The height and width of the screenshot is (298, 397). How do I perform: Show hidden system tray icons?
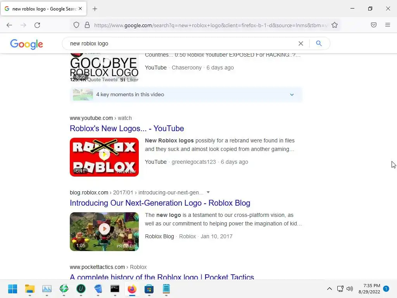[x=330, y=289]
